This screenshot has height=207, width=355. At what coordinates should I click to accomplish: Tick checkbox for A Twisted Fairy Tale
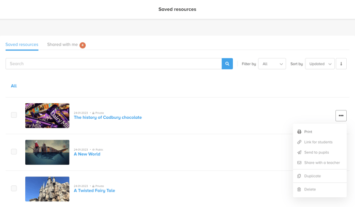pyautogui.click(x=14, y=188)
